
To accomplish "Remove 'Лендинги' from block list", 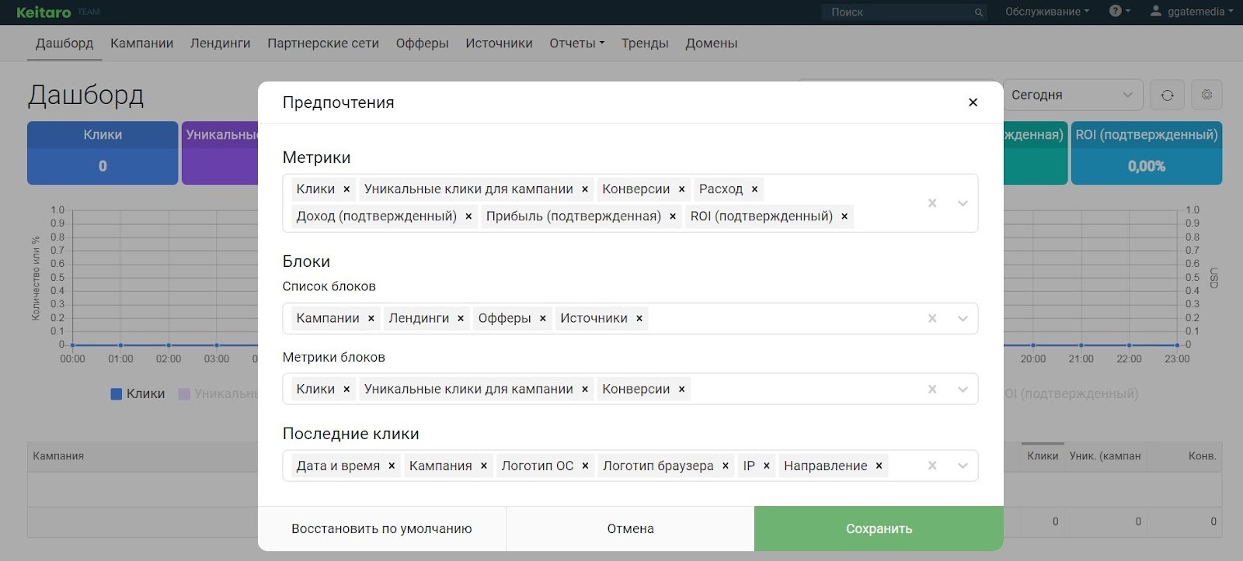I will 461,318.
